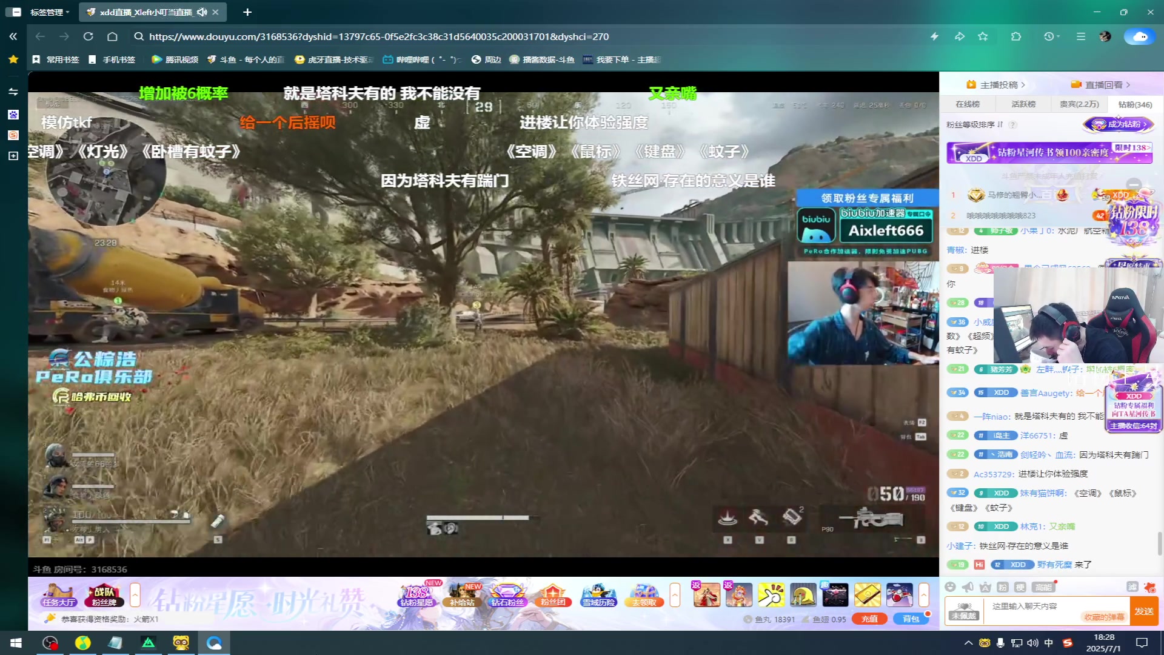The image size is (1164, 655).
Task: Toggle the tray microphone icon
Action: coord(1000,642)
